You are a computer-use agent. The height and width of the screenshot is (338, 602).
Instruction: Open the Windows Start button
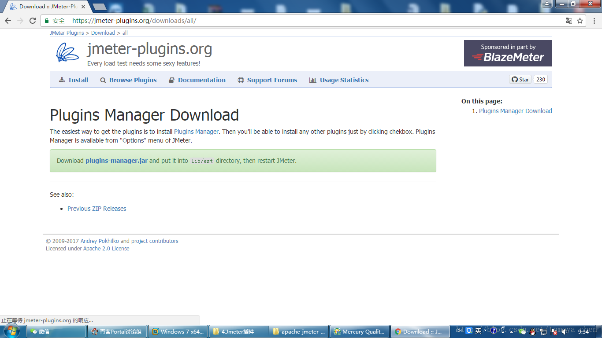[12, 331]
